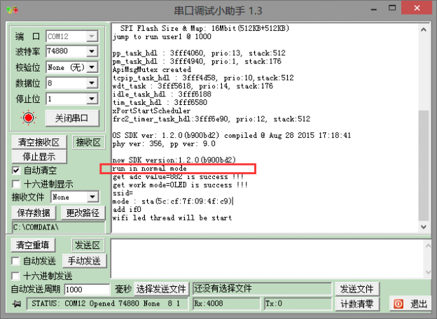Screen dimensions: 437x319
Task: Close the 串口调试小助手 window
Action: pos(417,8)
